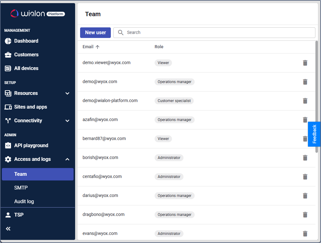Click the API playground code icon
This screenshot has height=243, width=321.
tap(8, 146)
